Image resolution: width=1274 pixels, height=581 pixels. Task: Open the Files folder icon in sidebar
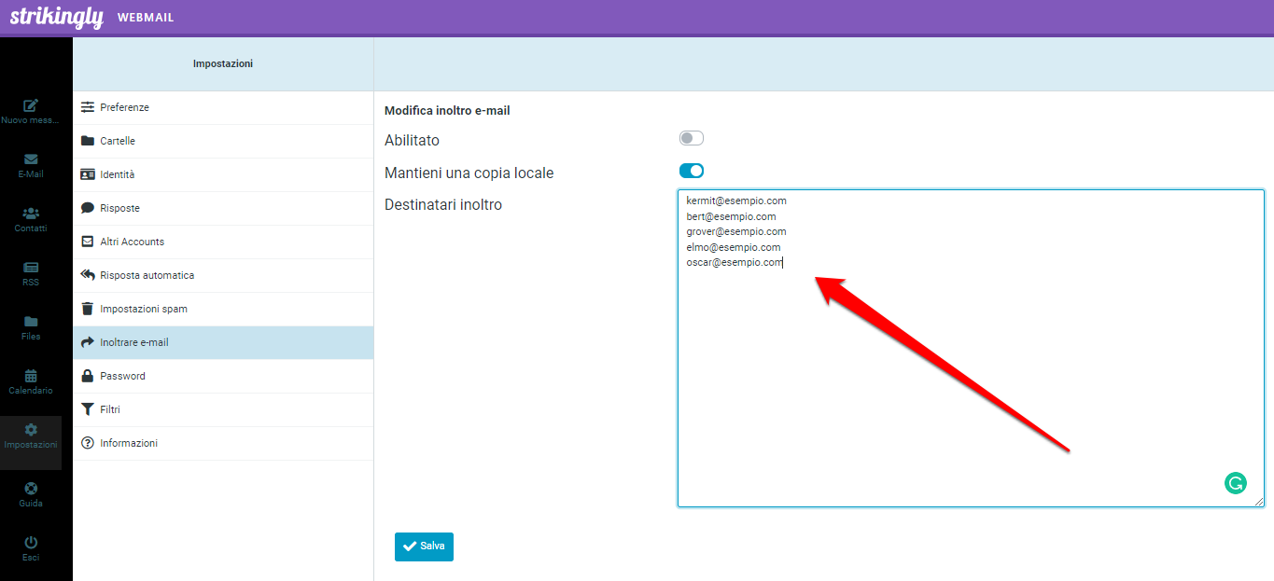[x=31, y=322]
